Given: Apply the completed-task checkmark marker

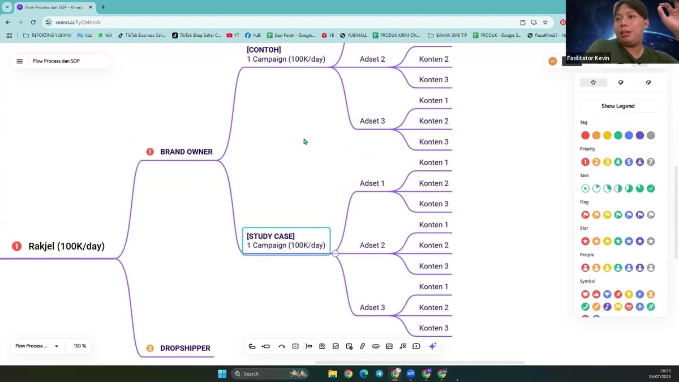Looking at the screenshot, I should pos(651,188).
